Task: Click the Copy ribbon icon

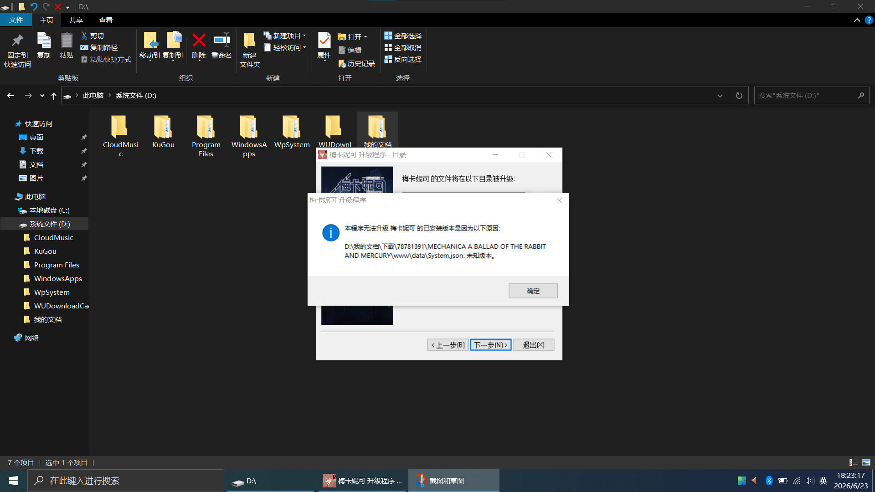Action: [44, 46]
